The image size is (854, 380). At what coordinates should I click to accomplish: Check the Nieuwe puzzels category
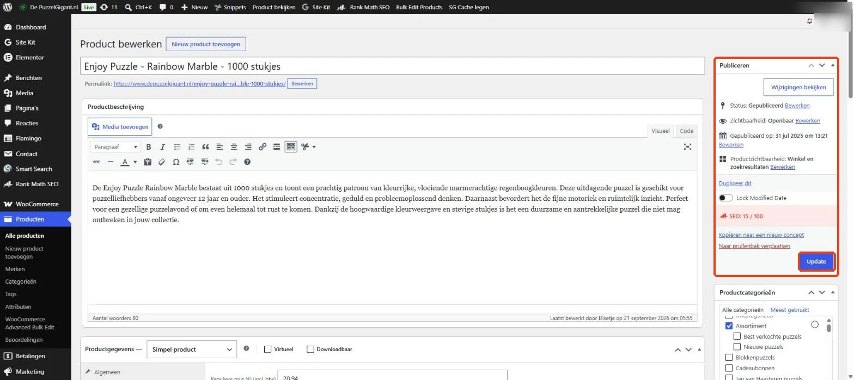(737, 347)
